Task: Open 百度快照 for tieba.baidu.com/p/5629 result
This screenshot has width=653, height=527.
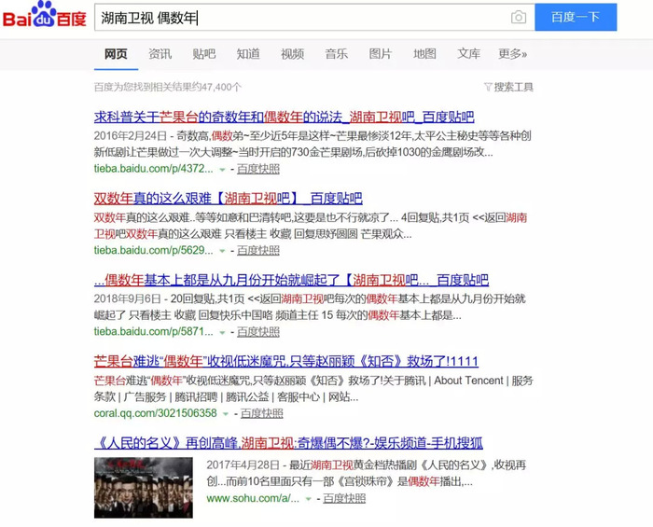Action: [x=258, y=250]
